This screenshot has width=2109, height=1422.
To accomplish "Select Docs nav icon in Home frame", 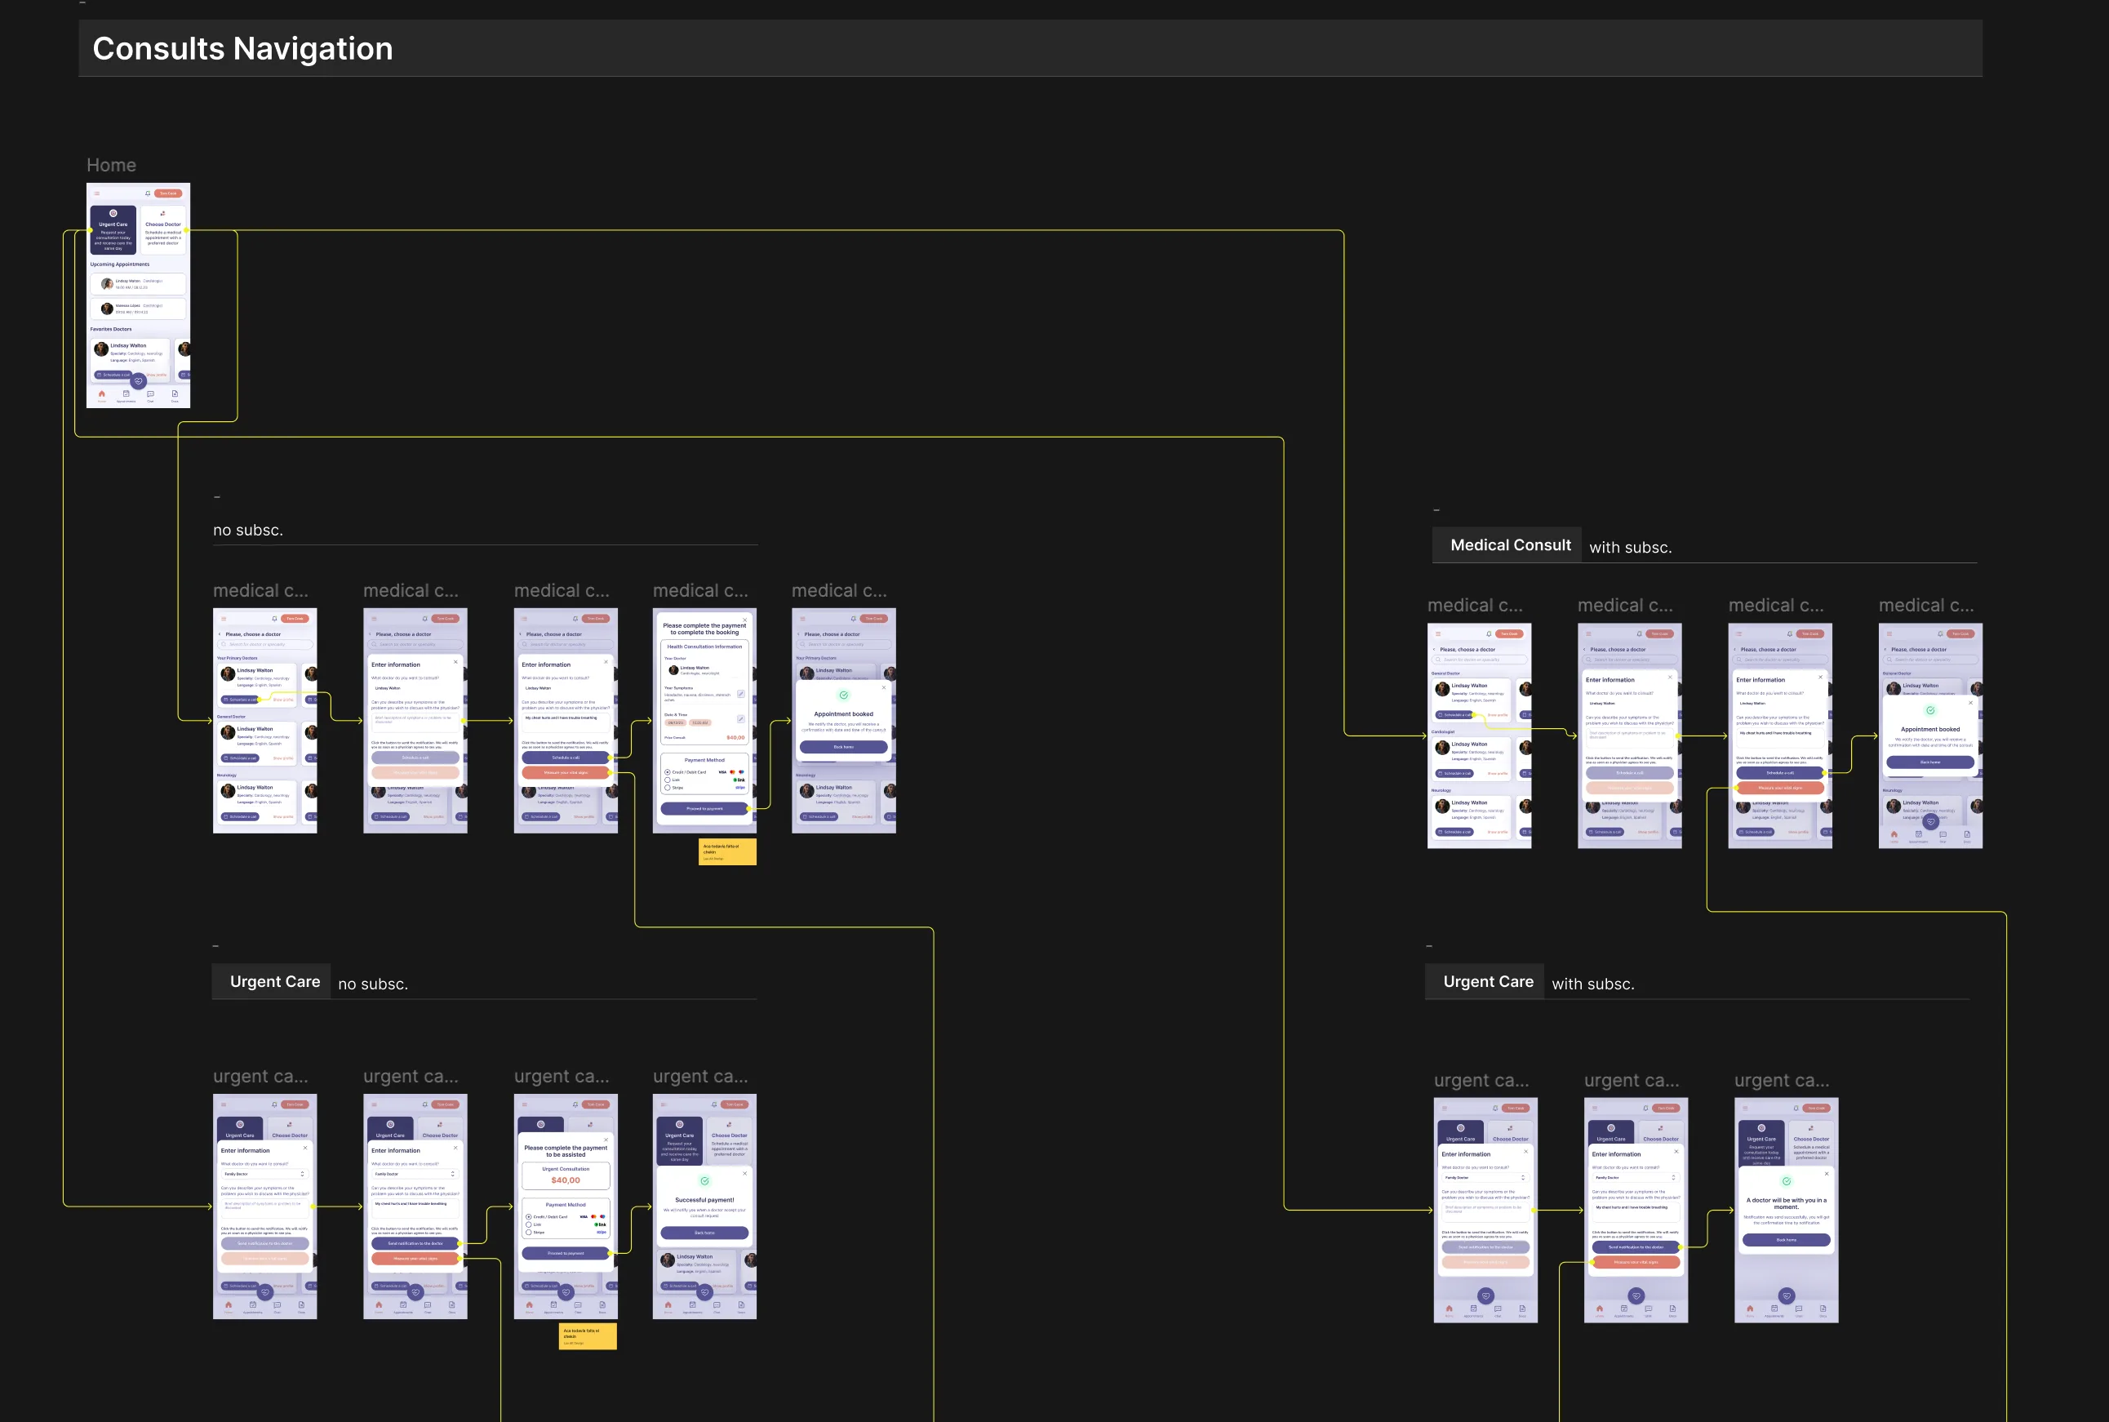I will 175,394.
